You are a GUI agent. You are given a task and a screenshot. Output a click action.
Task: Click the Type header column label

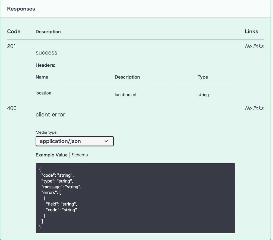[x=203, y=77]
